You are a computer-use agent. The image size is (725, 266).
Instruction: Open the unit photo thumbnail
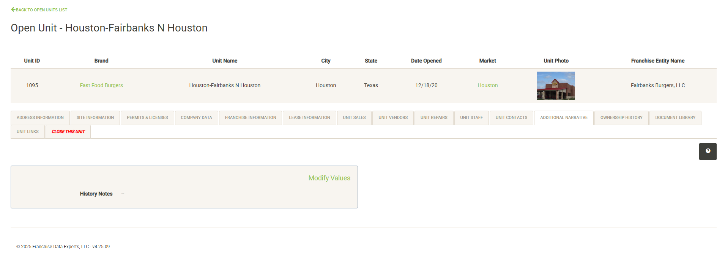pos(556,86)
